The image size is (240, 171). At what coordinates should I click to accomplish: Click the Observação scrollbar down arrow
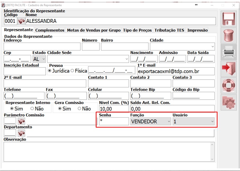click(x=212, y=159)
